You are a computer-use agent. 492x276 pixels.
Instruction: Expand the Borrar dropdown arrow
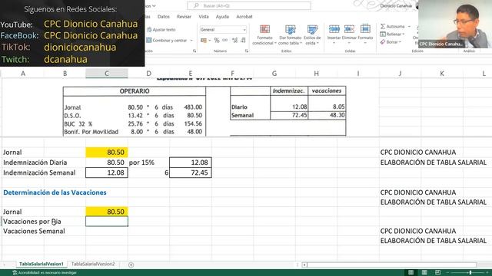pyautogui.click(x=400, y=42)
